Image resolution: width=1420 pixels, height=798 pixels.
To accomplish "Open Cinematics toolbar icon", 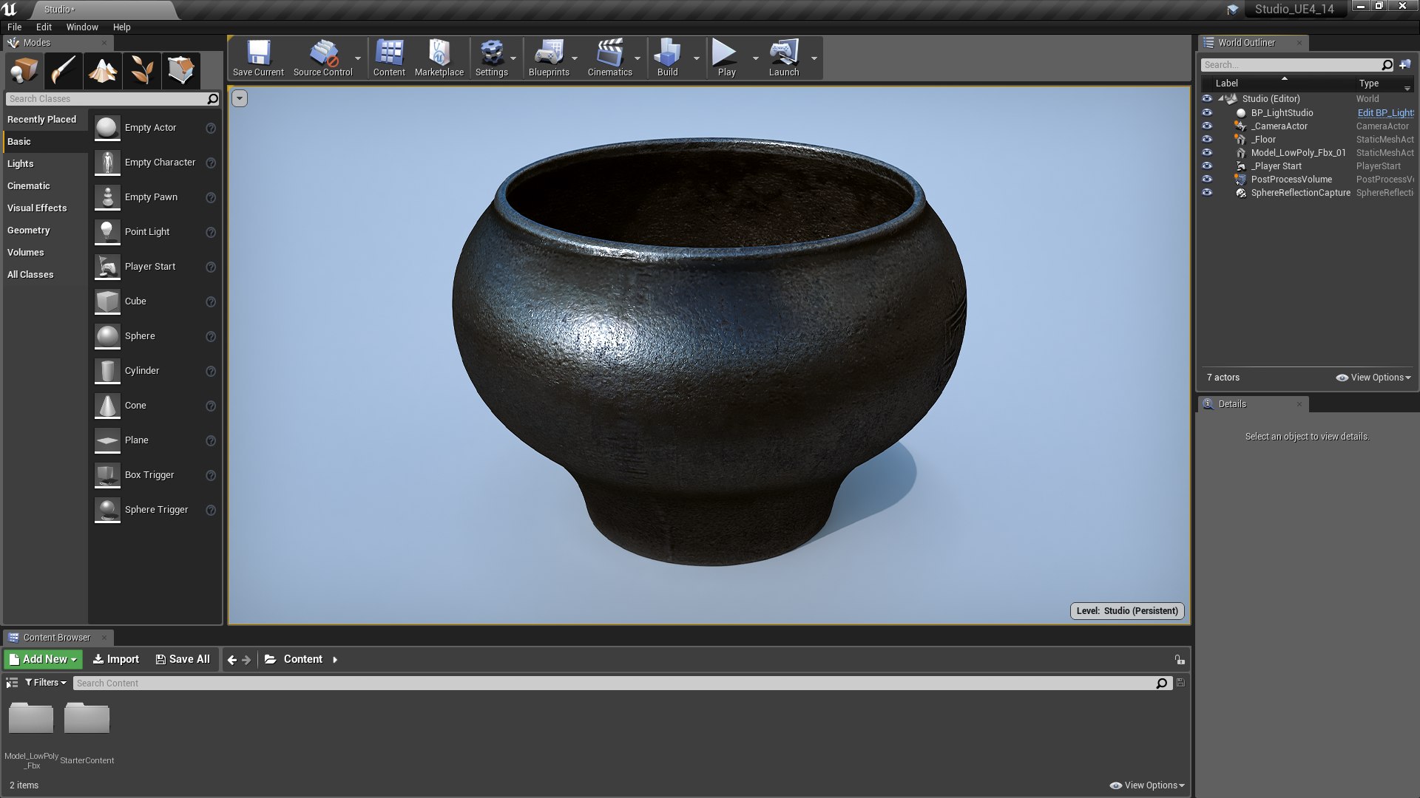I will pyautogui.click(x=610, y=58).
